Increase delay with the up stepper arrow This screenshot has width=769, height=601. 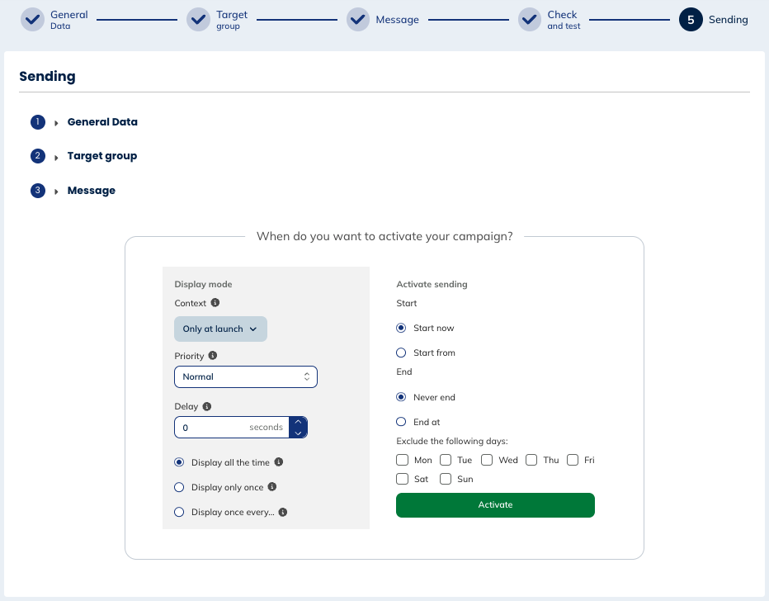pyautogui.click(x=298, y=421)
